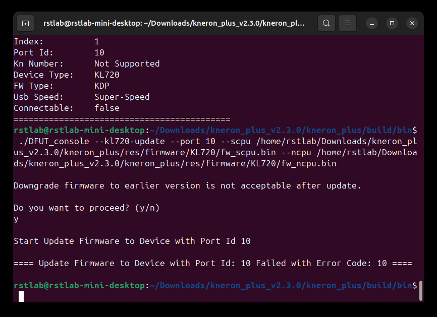Viewport: 437px width, 317px height.
Task: Click the block cursor at the prompt
Action: coord(21,296)
